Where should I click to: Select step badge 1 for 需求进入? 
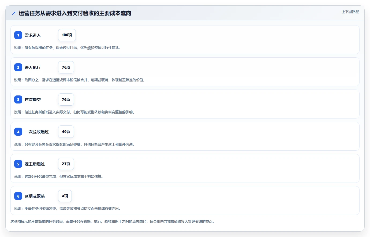point(18,35)
